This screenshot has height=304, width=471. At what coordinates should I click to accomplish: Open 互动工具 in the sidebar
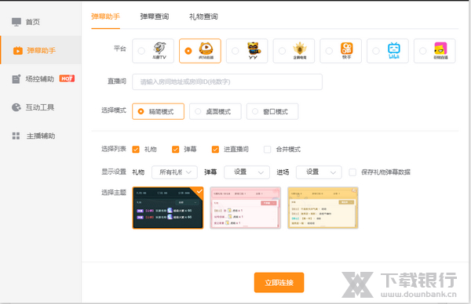coord(41,107)
